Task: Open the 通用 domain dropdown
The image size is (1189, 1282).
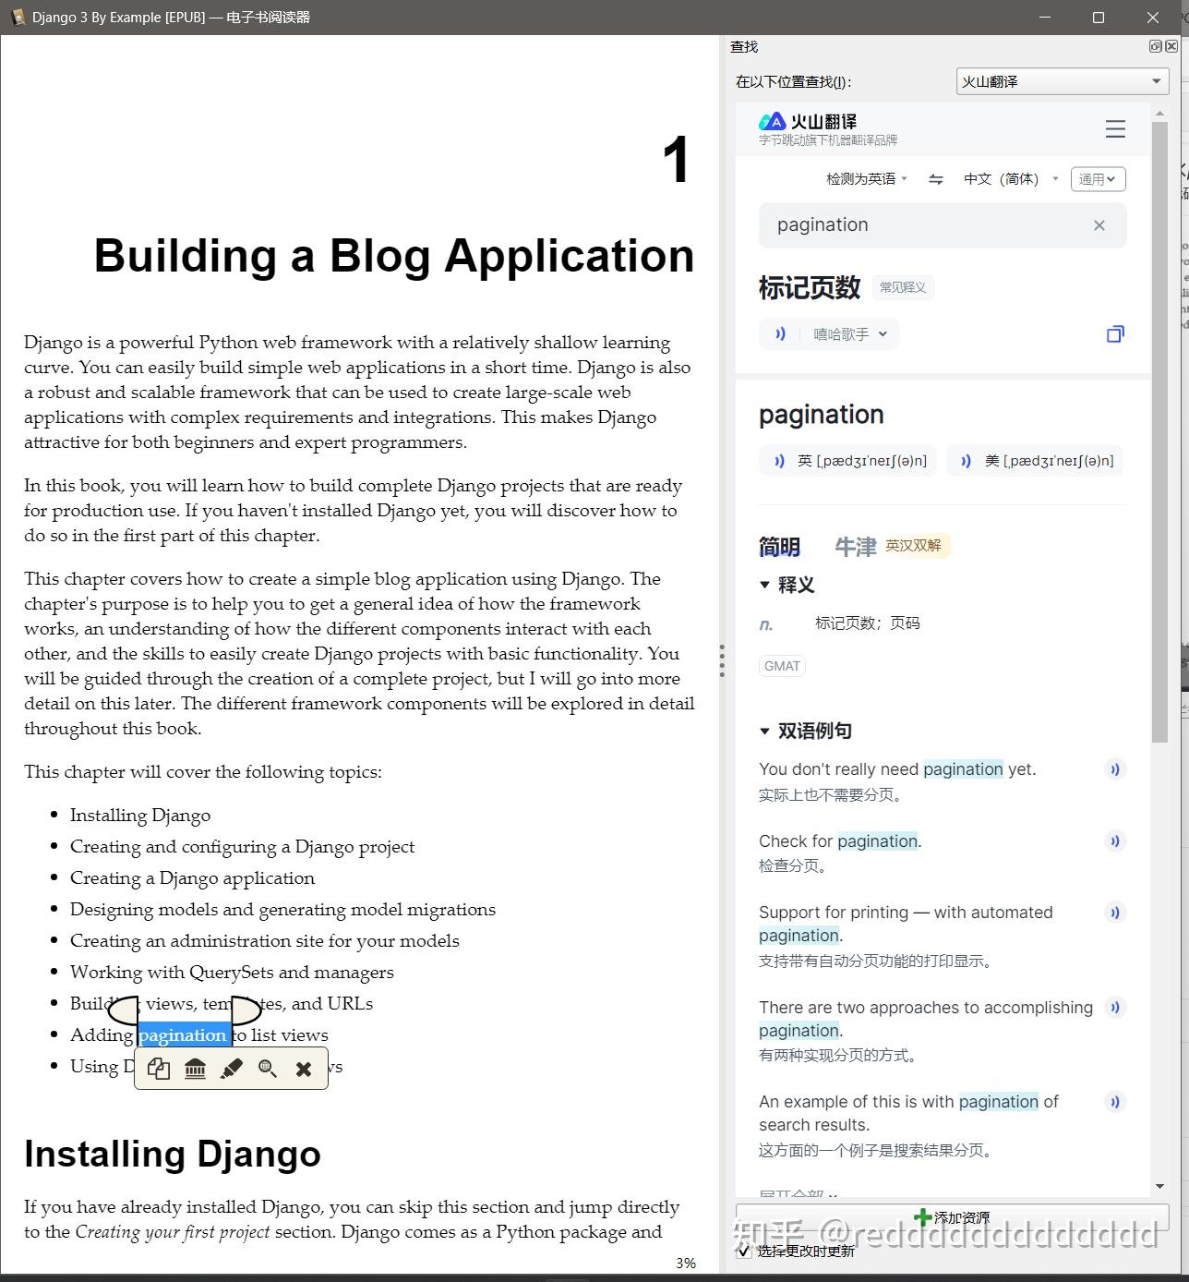Action: click(1099, 179)
